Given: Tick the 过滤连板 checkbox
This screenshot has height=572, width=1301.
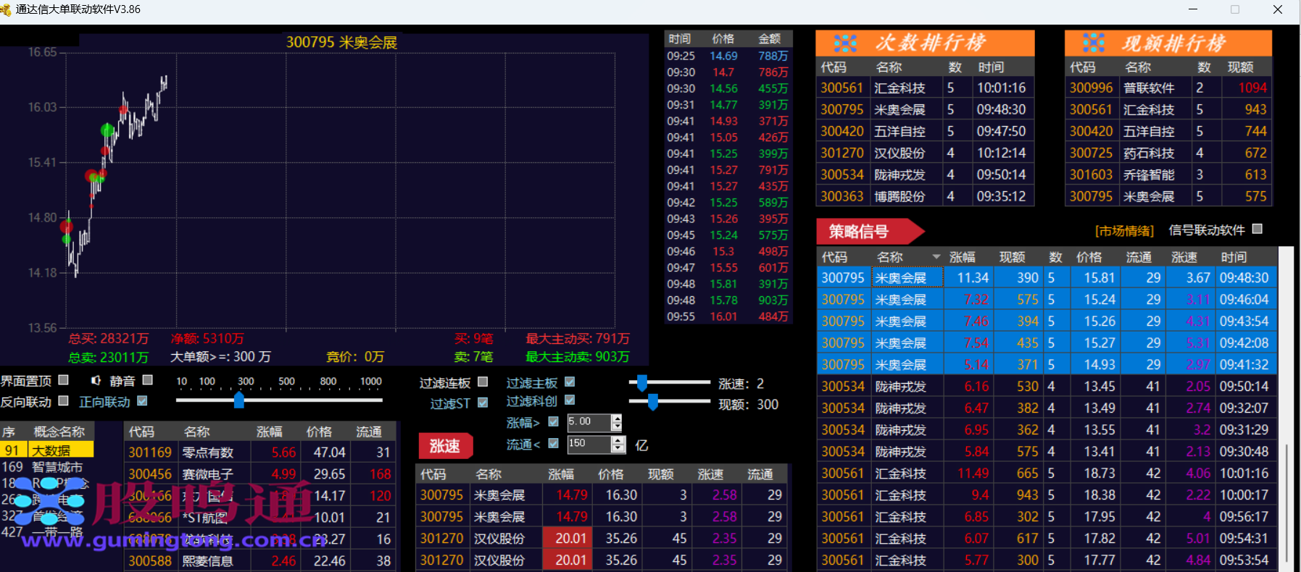Looking at the screenshot, I should 483,382.
